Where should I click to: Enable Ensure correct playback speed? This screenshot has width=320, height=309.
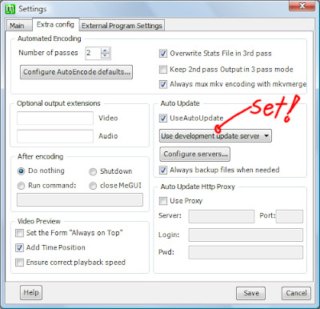pyautogui.click(x=19, y=263)
